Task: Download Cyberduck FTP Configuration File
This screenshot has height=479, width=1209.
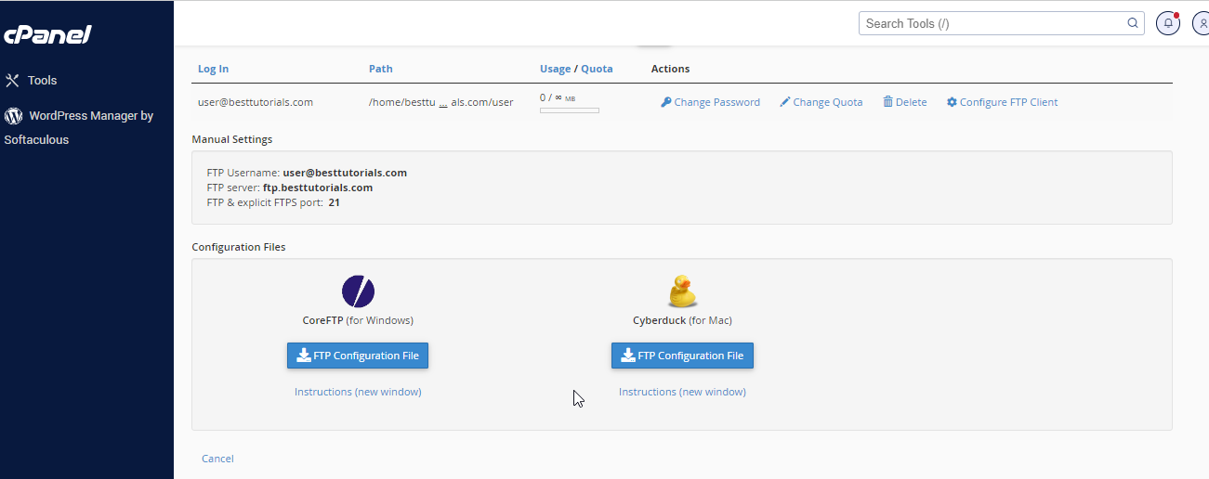Action: coord(682,356)
